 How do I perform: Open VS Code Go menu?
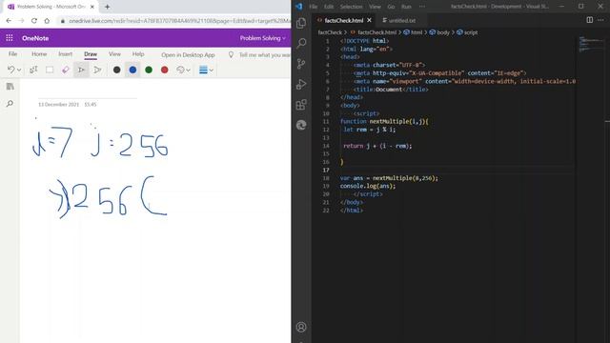coord(391,7)
